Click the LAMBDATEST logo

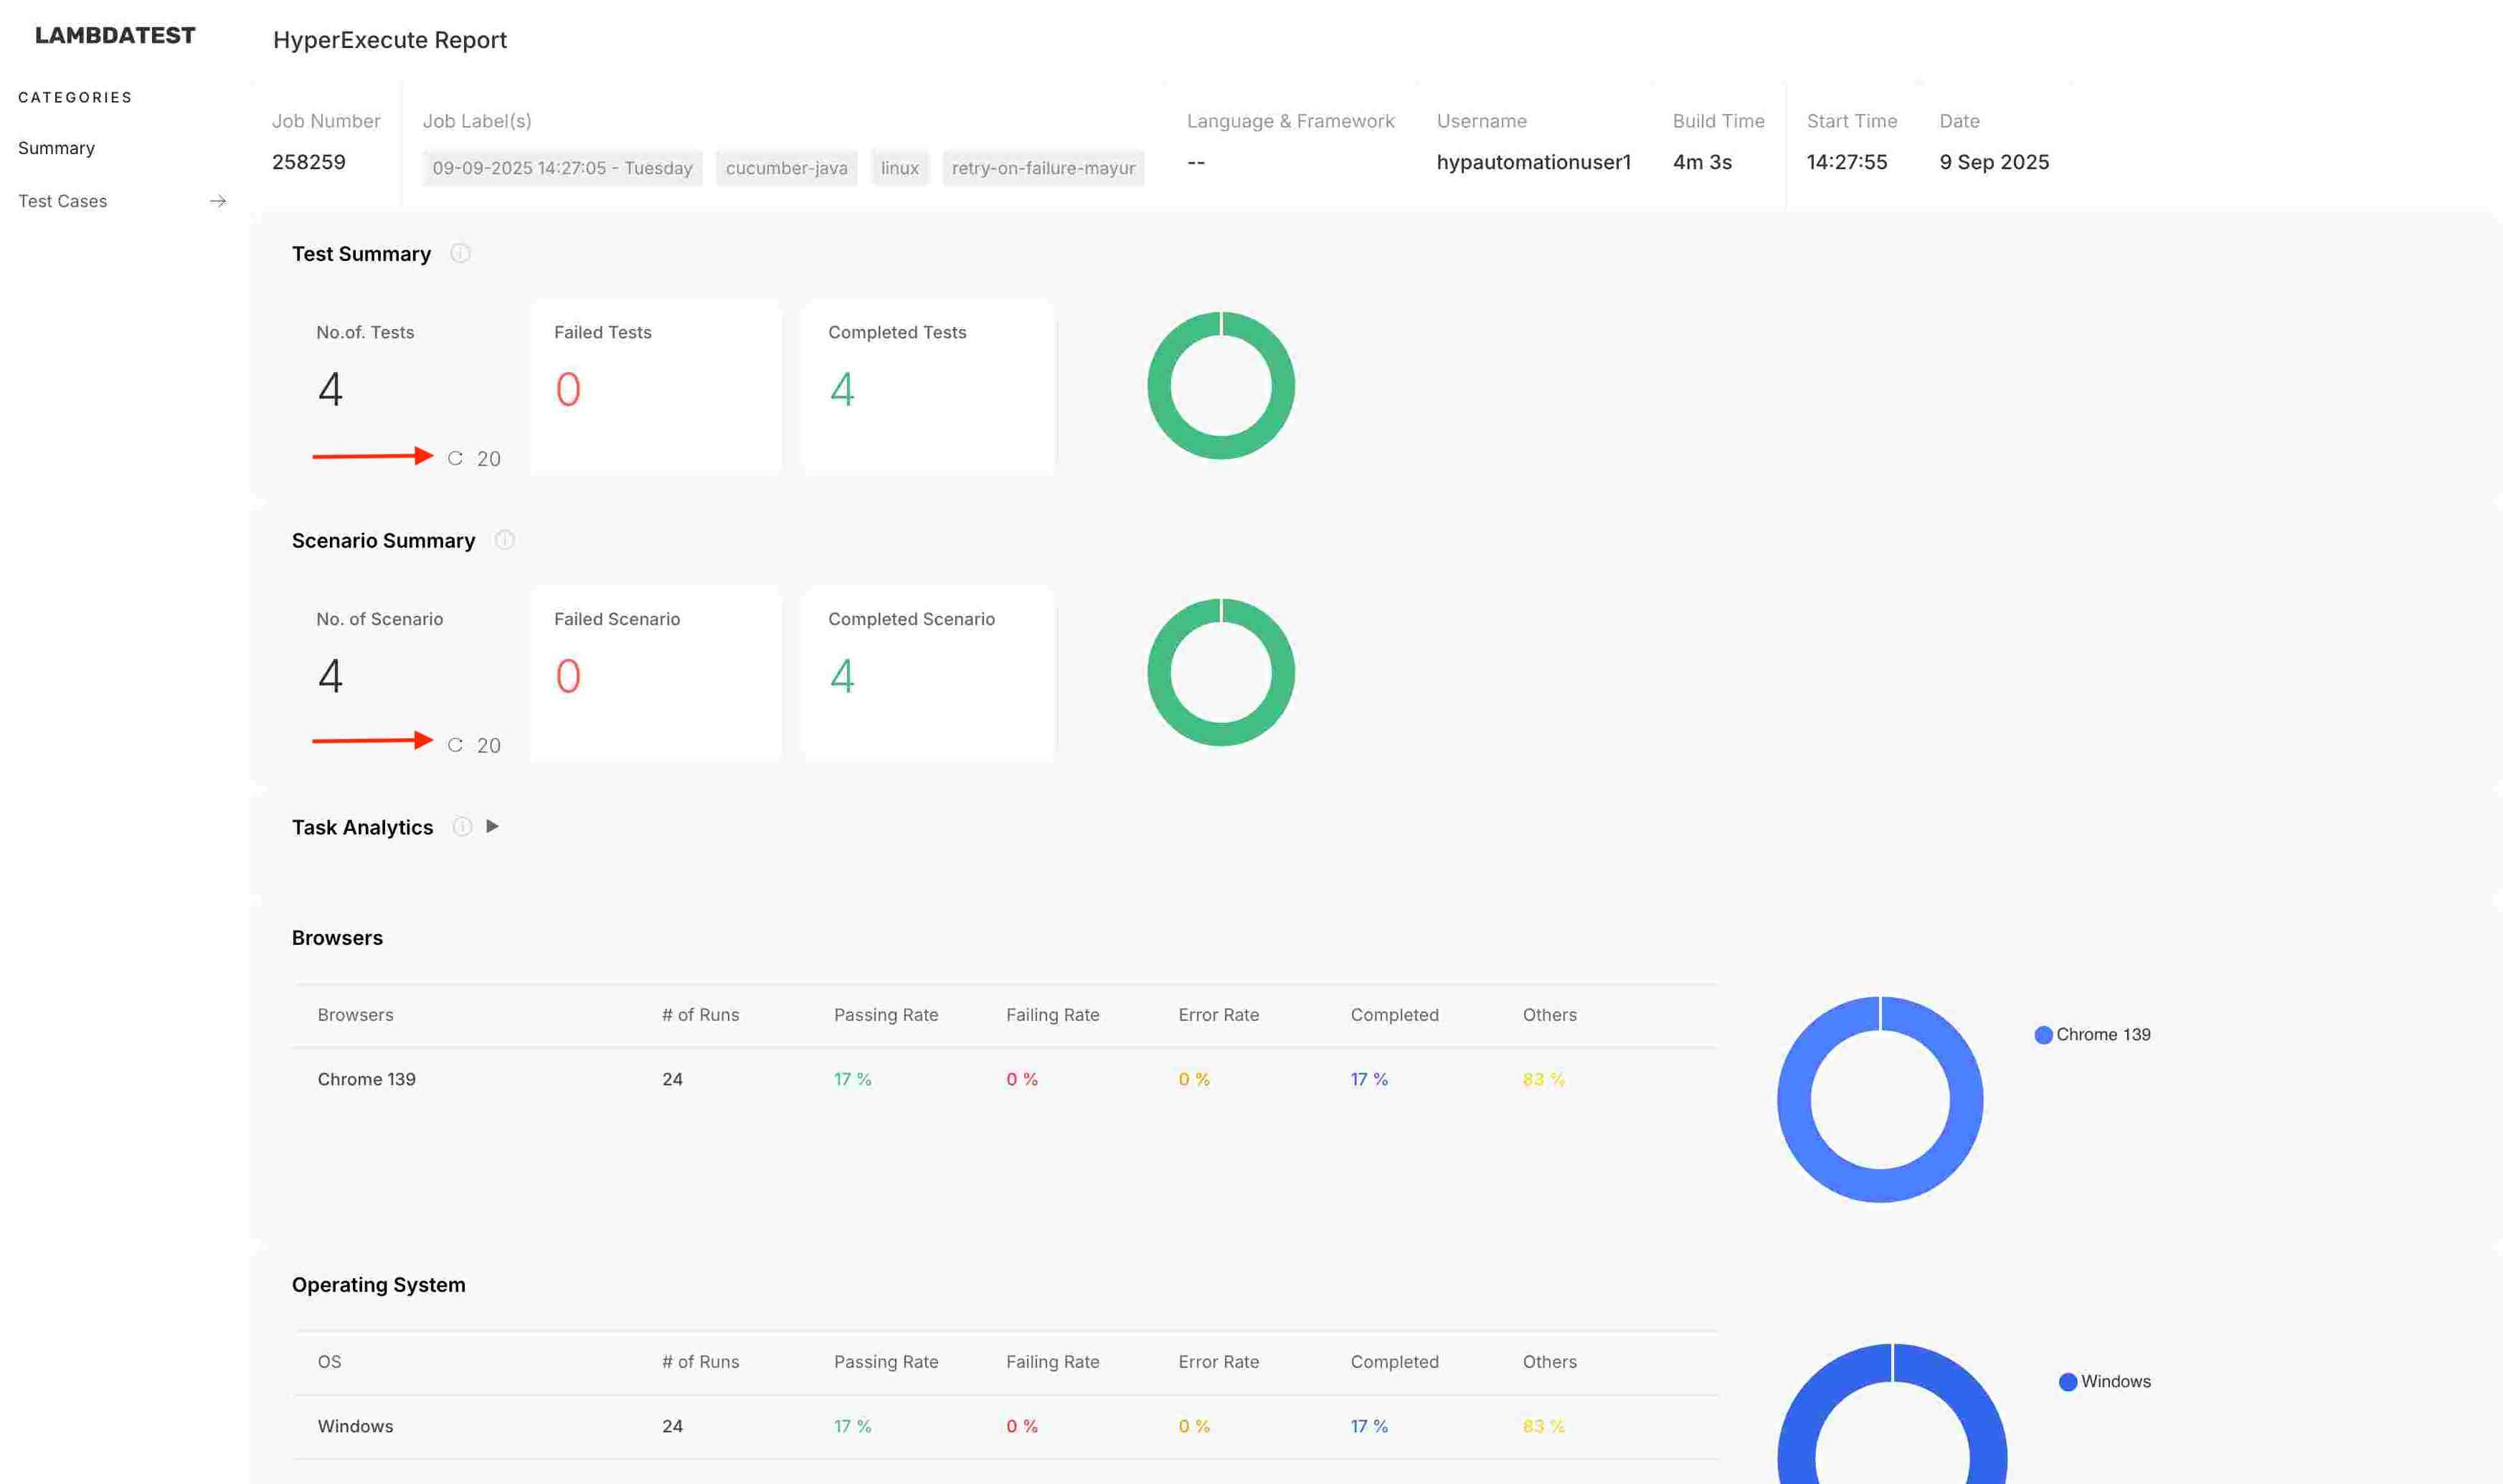(115, 36)
